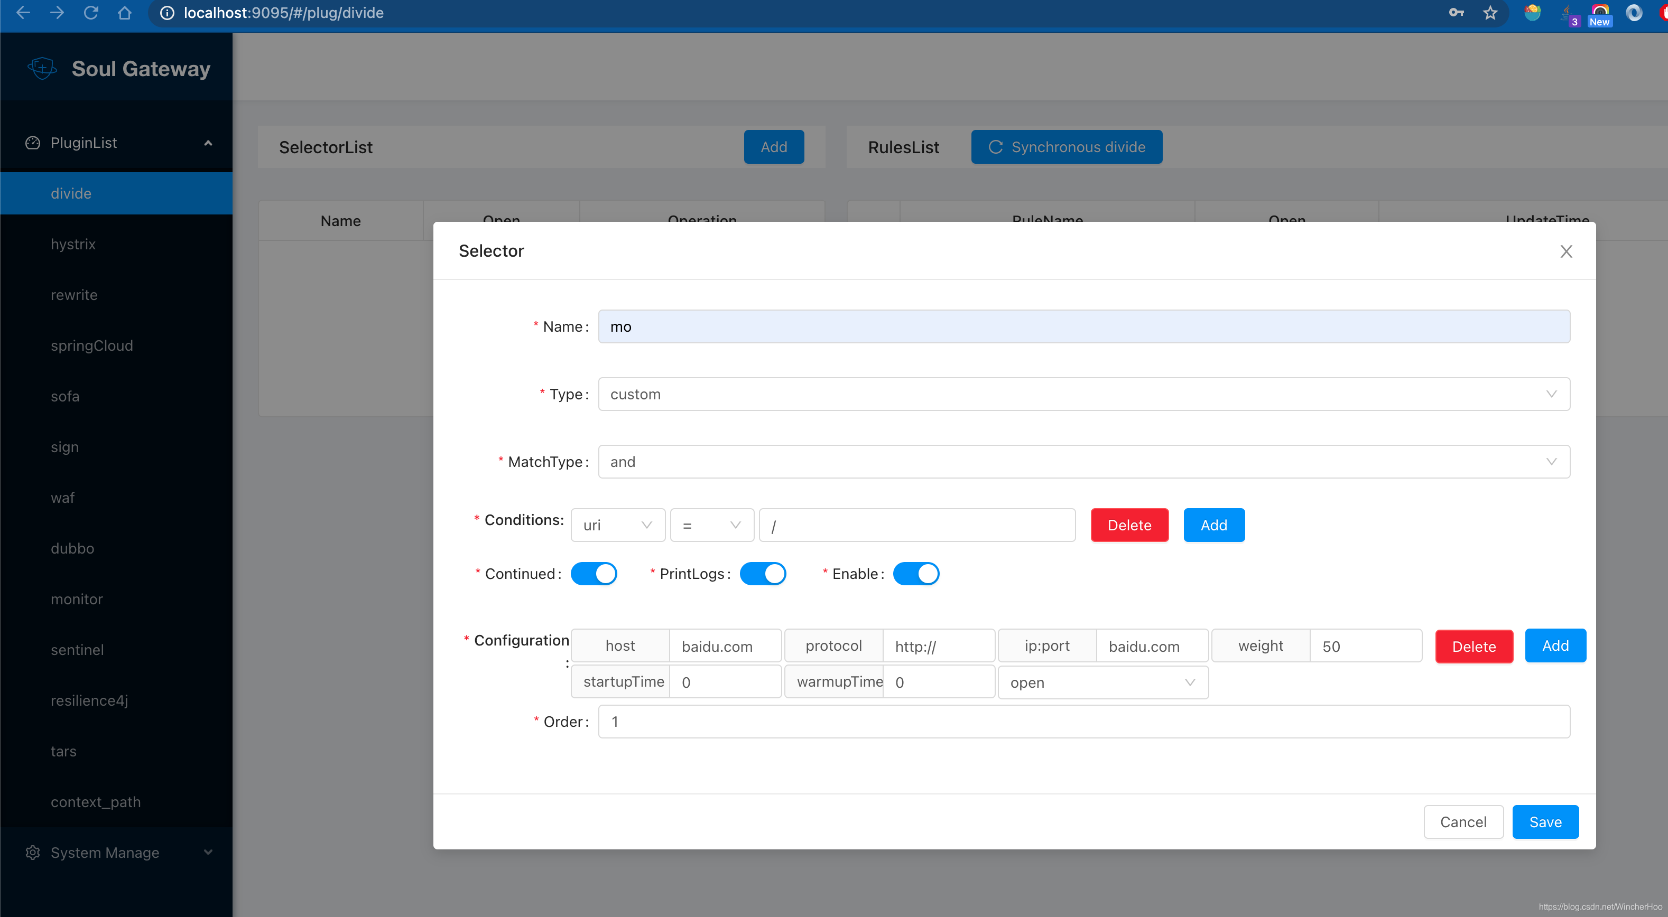Expand the System Manage menu
The image size is (1668, 917).
(x=208, y=852)
